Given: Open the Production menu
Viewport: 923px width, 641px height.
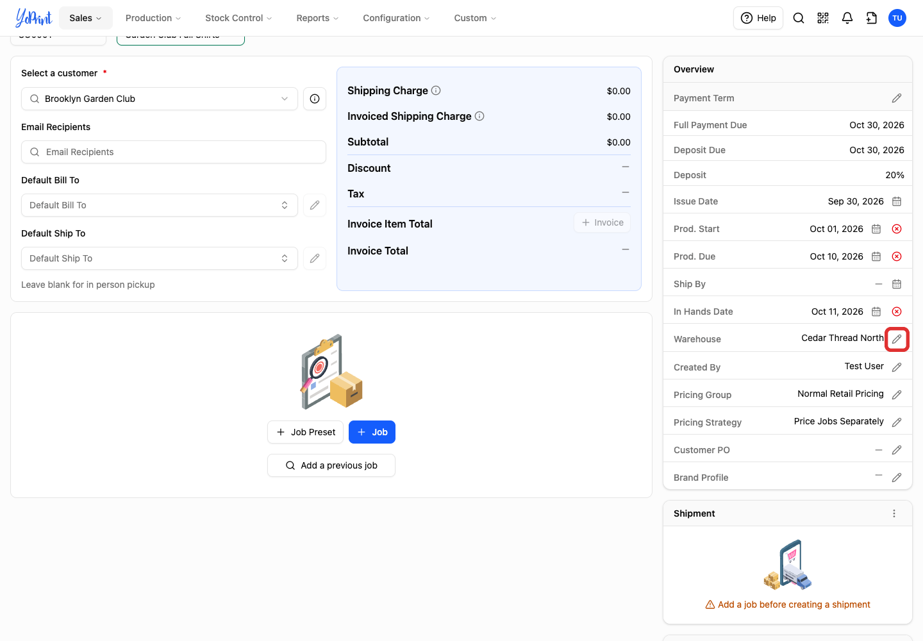Looking at the screenshot, I should pos(153,18).
